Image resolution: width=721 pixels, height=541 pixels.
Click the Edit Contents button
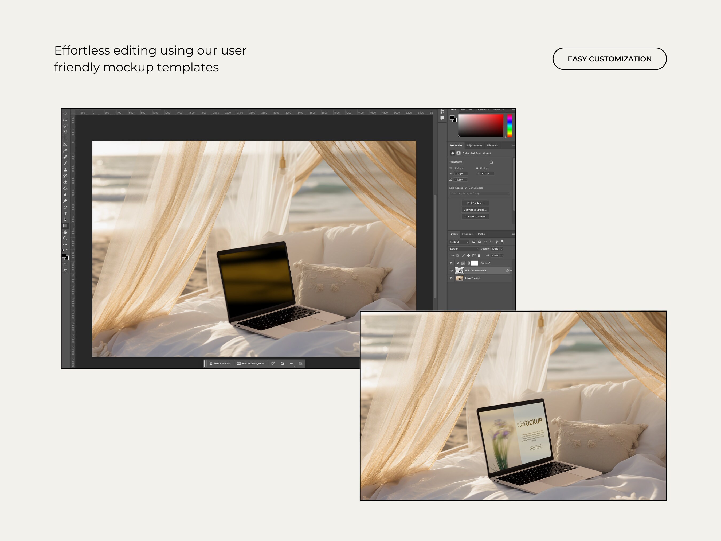475,203
